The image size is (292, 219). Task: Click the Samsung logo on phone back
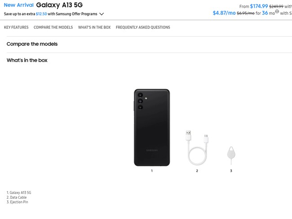coord(152,150)
